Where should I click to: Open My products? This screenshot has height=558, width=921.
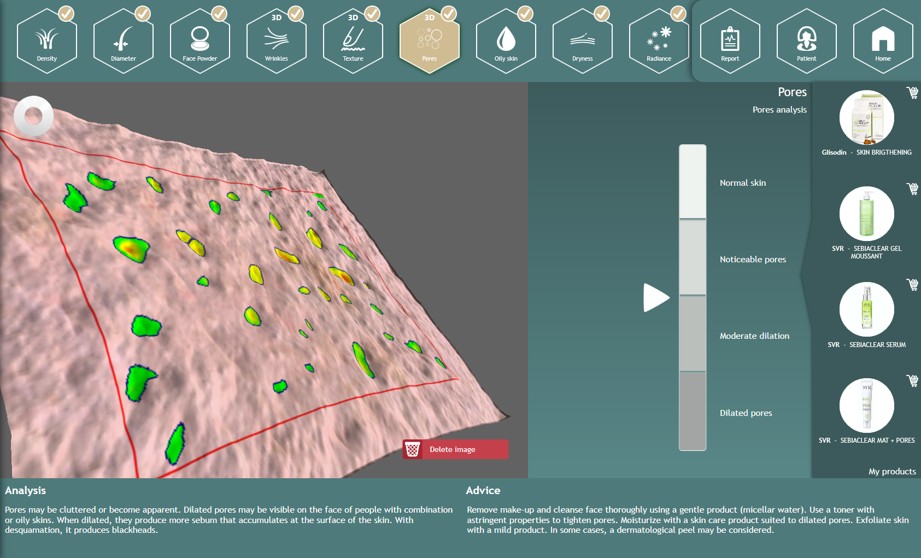tap(892, 471)
